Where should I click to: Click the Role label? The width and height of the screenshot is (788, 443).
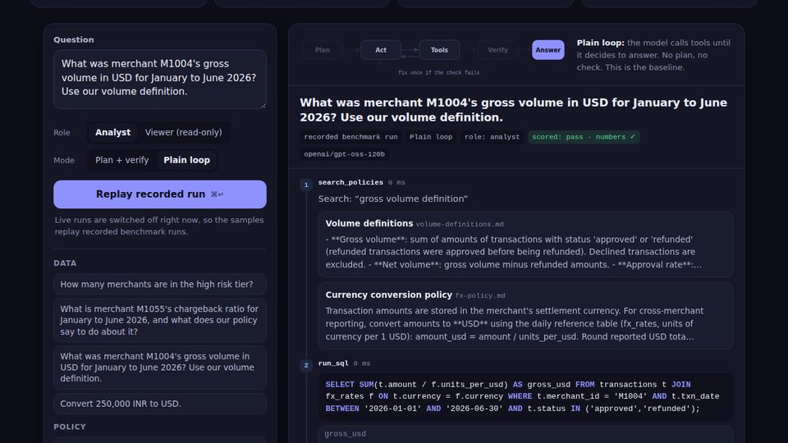point(62,133)
